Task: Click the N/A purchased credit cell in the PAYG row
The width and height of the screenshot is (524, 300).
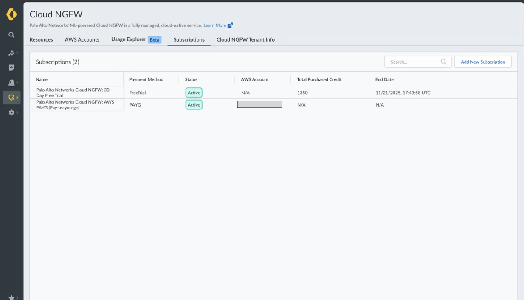Action: point(301,105)
